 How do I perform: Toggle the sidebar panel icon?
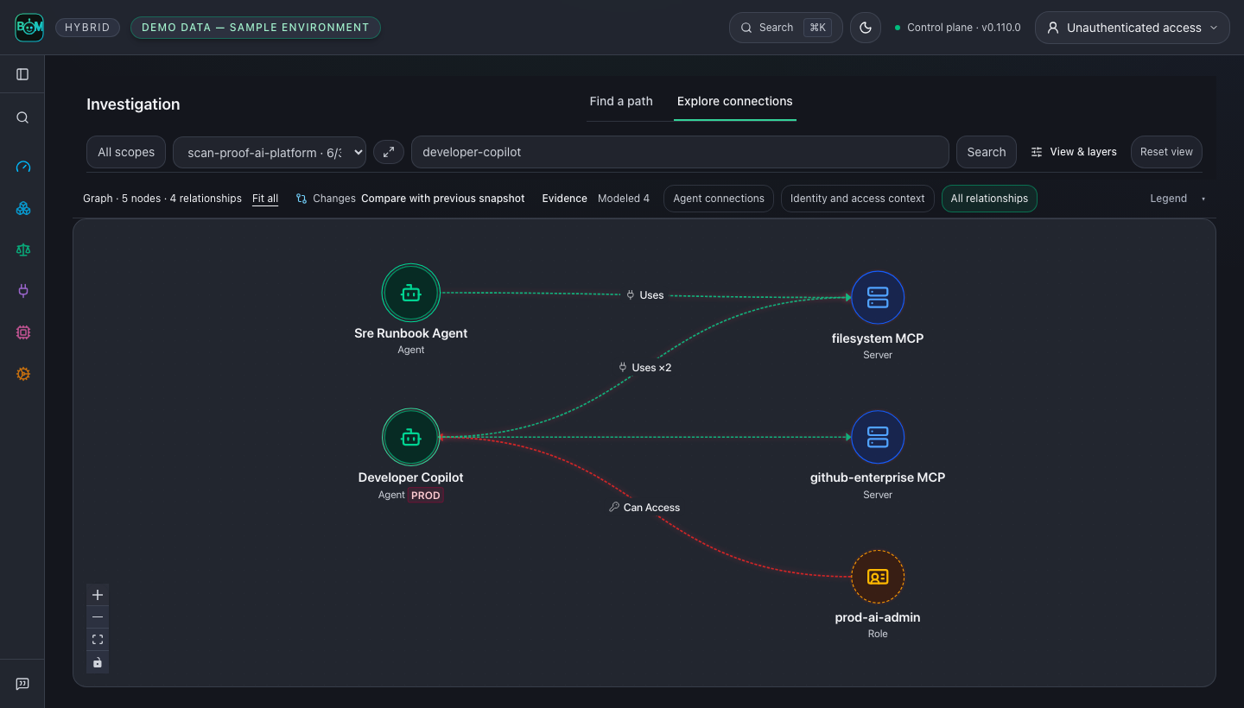22,74
